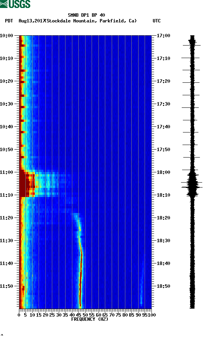Click the 18:40 UTC time label

[x=163, y=263]
